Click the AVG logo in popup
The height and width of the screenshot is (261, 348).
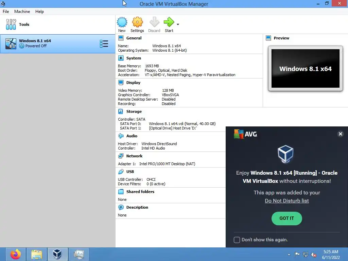[x=245, y=134]
